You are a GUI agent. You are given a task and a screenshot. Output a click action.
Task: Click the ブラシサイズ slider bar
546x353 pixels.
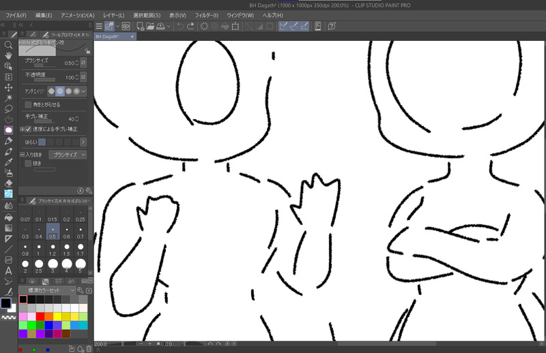(x=44, y=65)
